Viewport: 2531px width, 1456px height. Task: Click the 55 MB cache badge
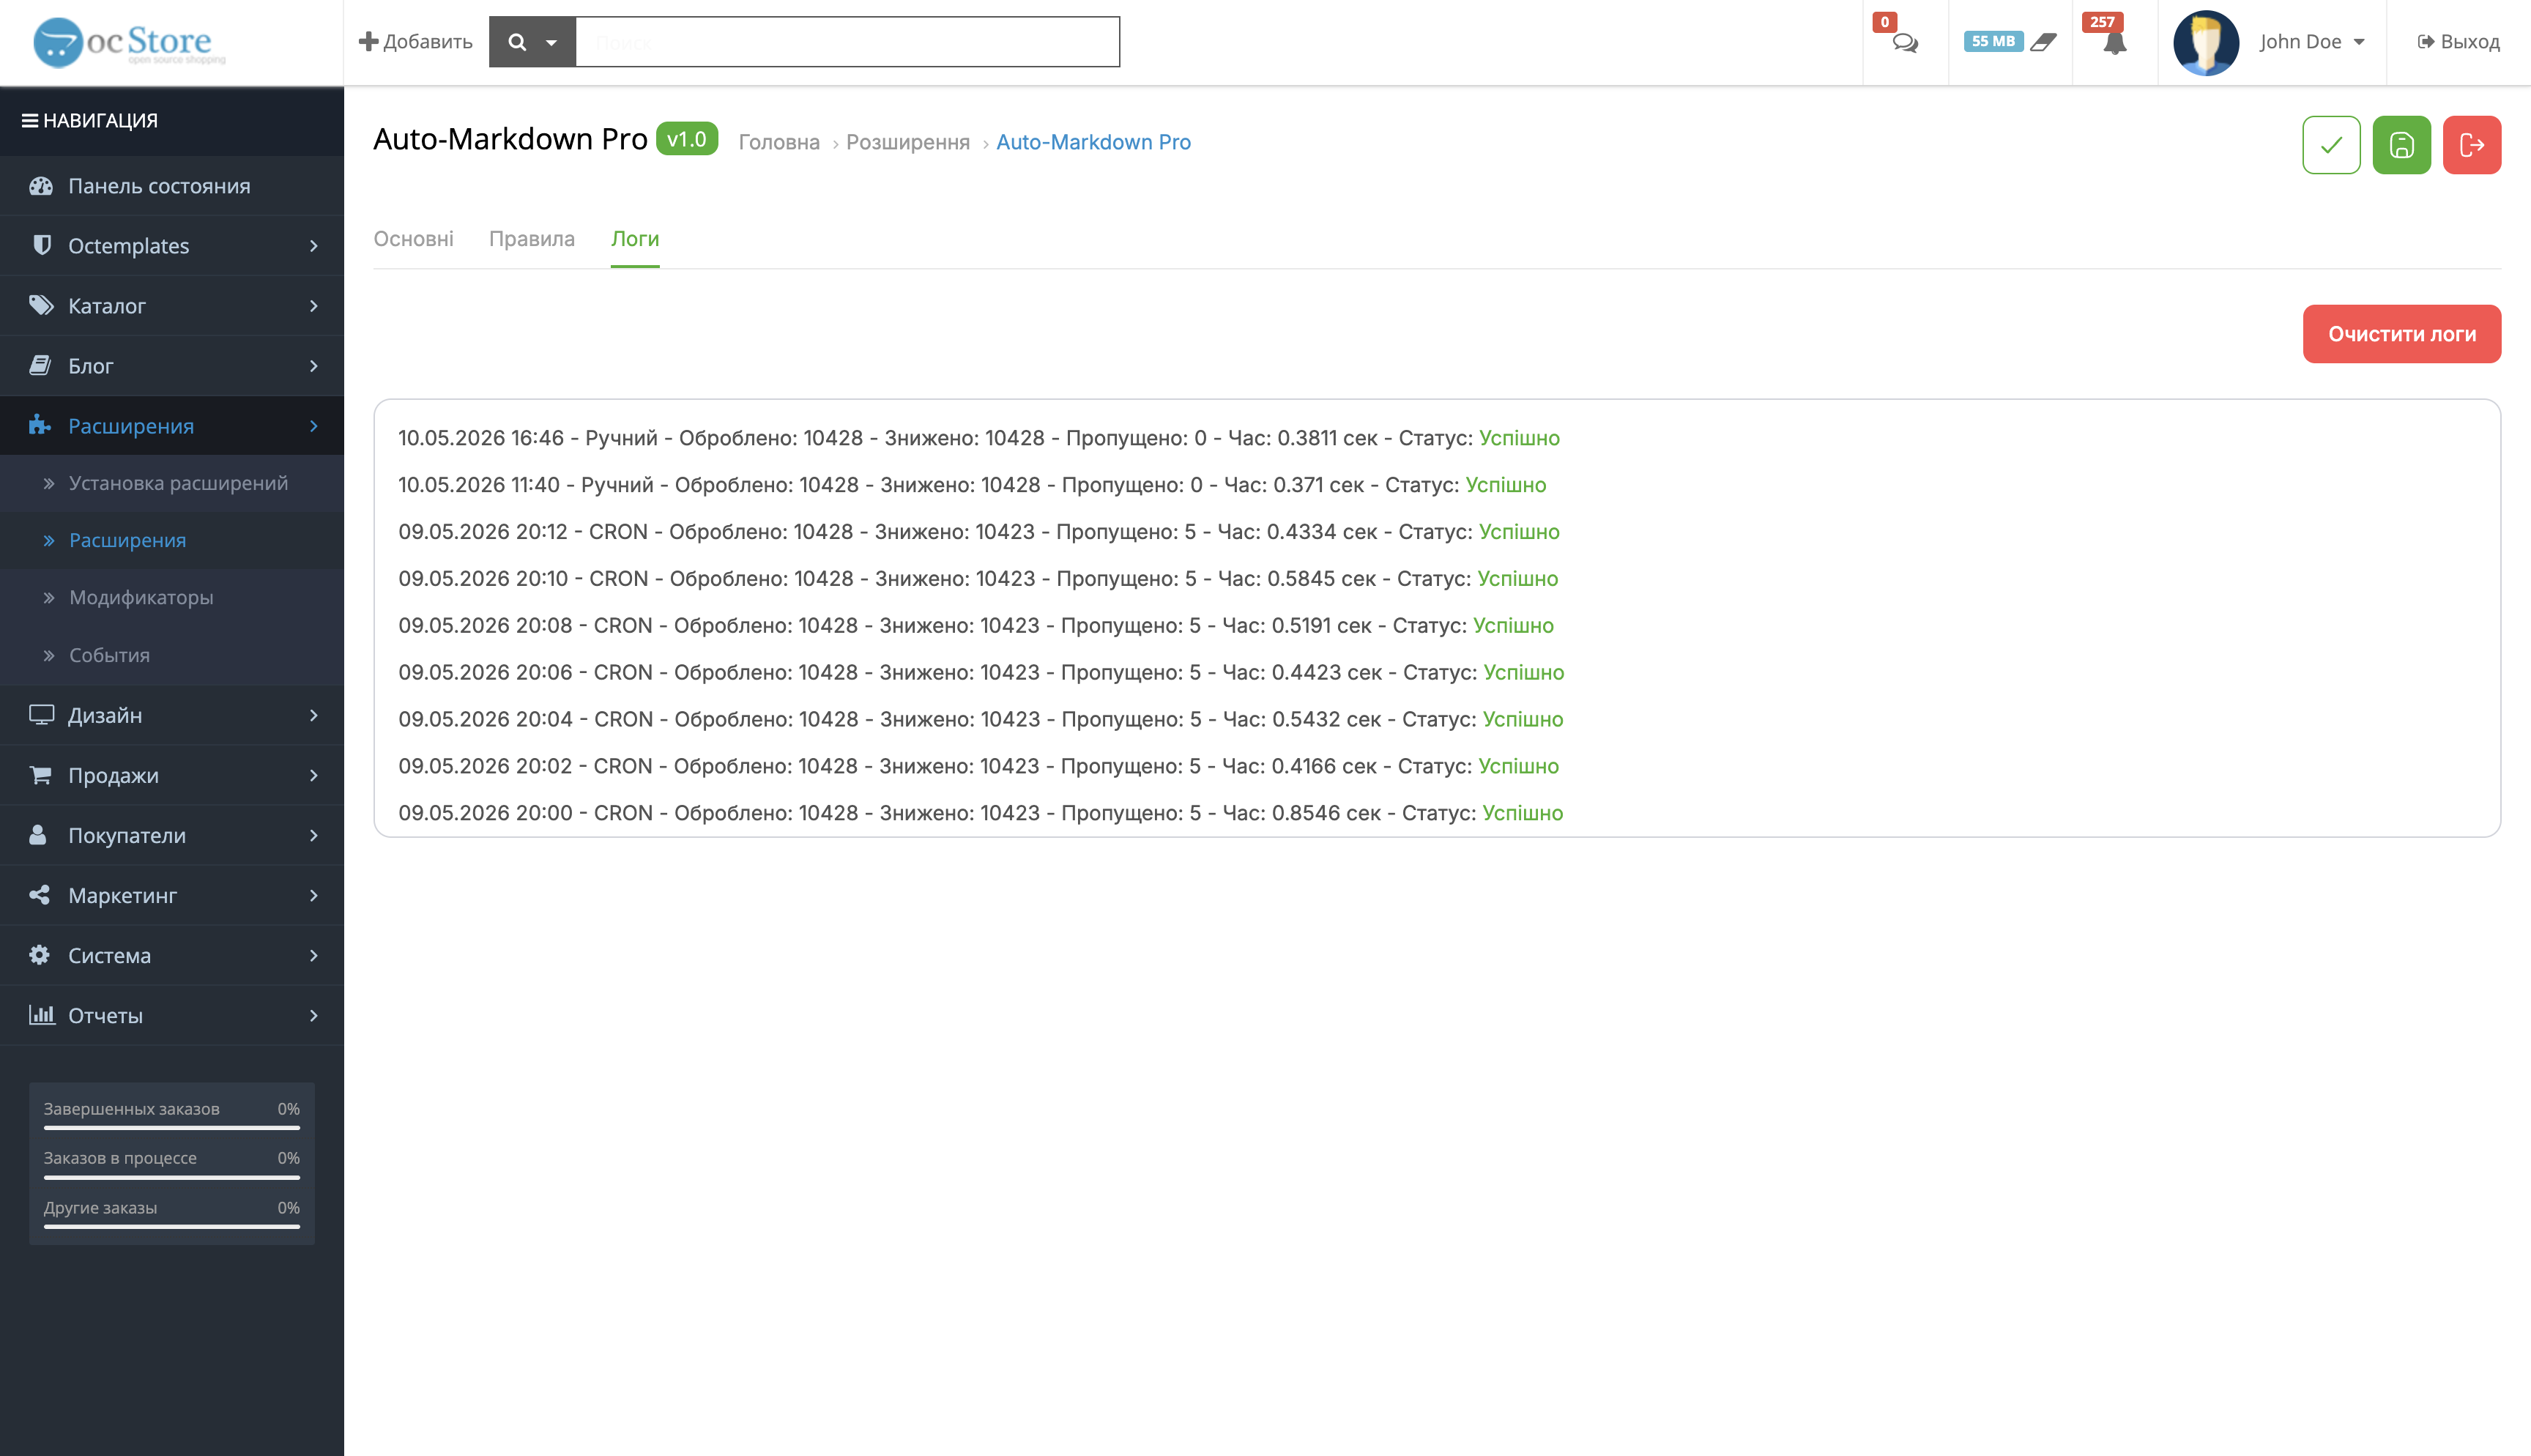[x=1992, y=41]
